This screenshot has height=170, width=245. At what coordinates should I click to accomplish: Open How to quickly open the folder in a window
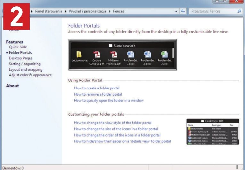point(109,100)
